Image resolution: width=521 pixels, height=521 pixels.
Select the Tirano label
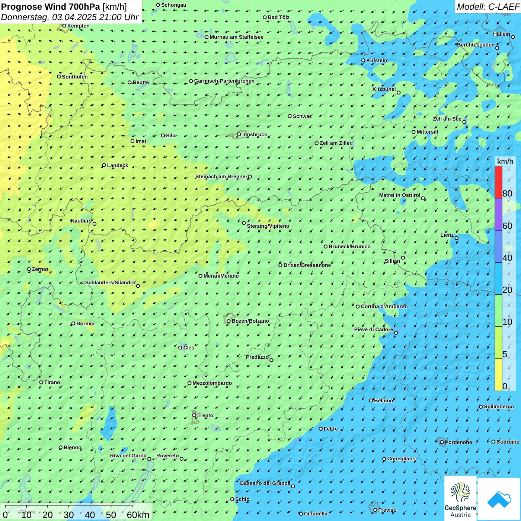(52, 382)
